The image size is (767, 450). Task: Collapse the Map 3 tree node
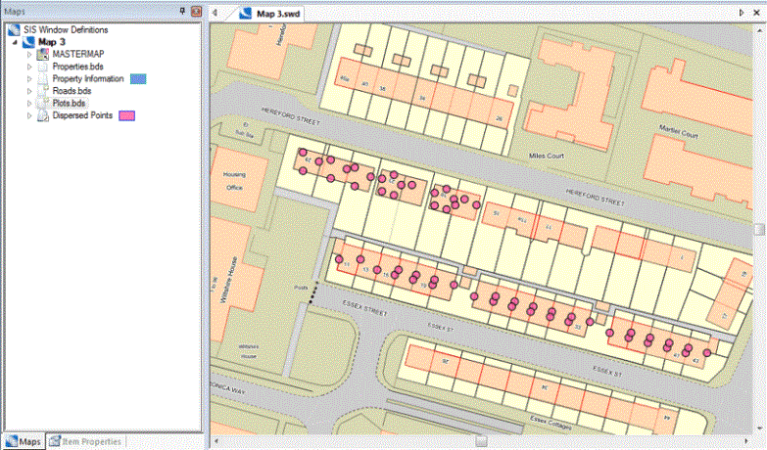pos(15,42)
